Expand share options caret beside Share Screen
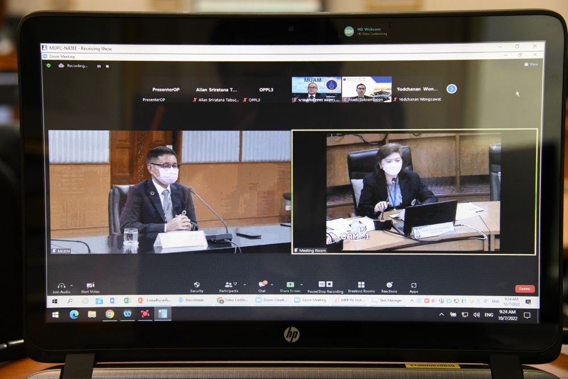Image resolution: width=568 pixels, height=379 pixels. 302,285
